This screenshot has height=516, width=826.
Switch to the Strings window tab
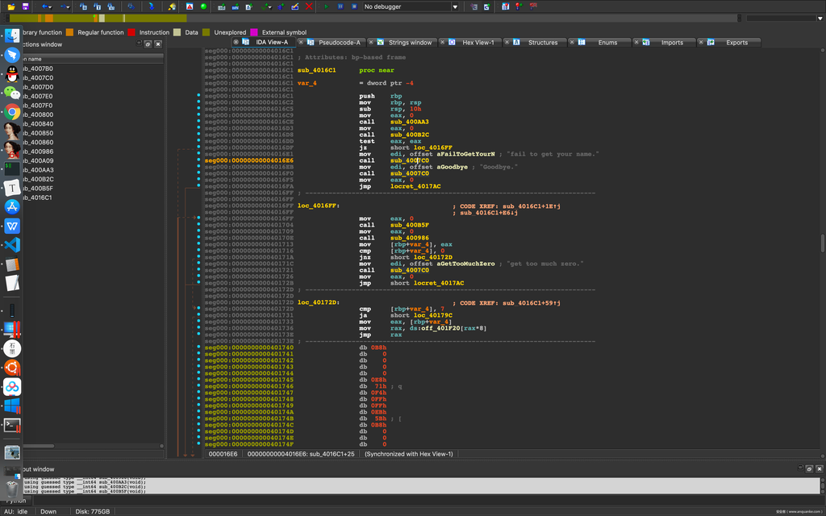tap(410, 43)
